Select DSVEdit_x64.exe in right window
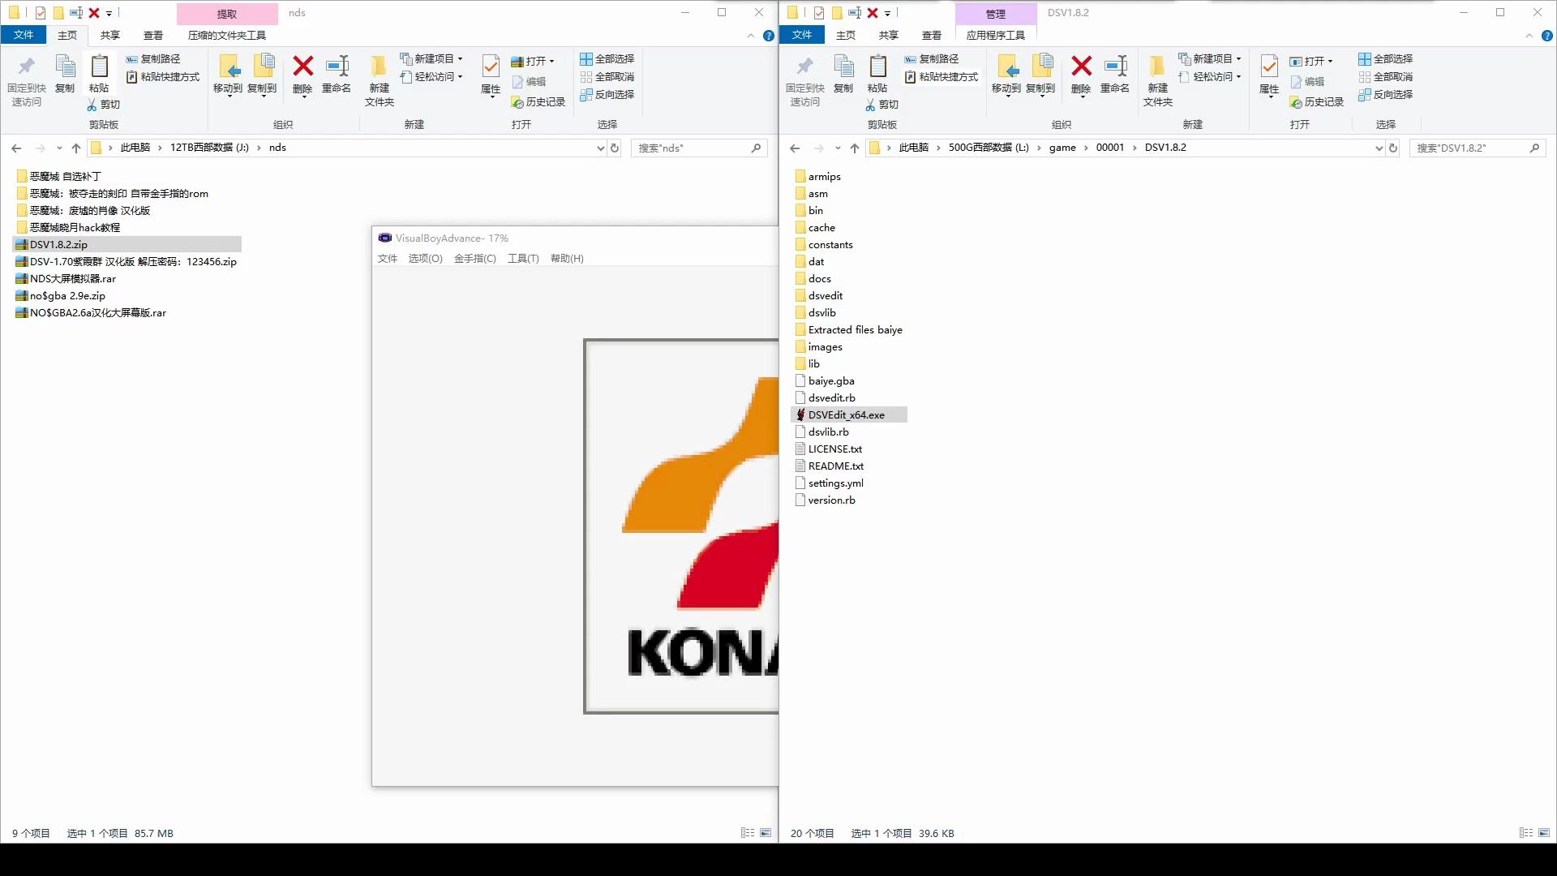This screenshot has width=1557, height=876. pyautogui.click(x=847, y=414)
